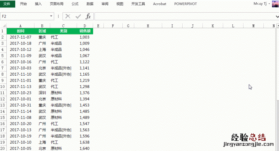Viewport: 279px width, 151px height.
Task: Click the enter checkmark formula bar icon
Action: [x=78, y=16]
